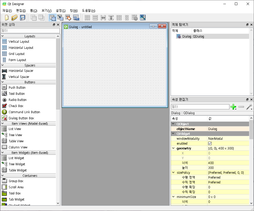Collapse the sizePolicy property group
This screenshot has width=254, height=211.
[x=173, y=172]
